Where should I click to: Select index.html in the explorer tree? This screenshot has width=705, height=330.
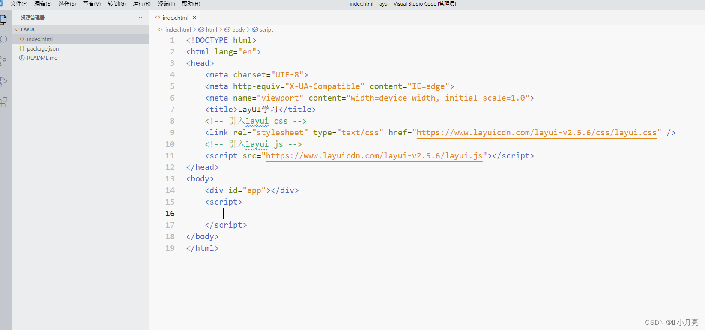click(81, 39)
